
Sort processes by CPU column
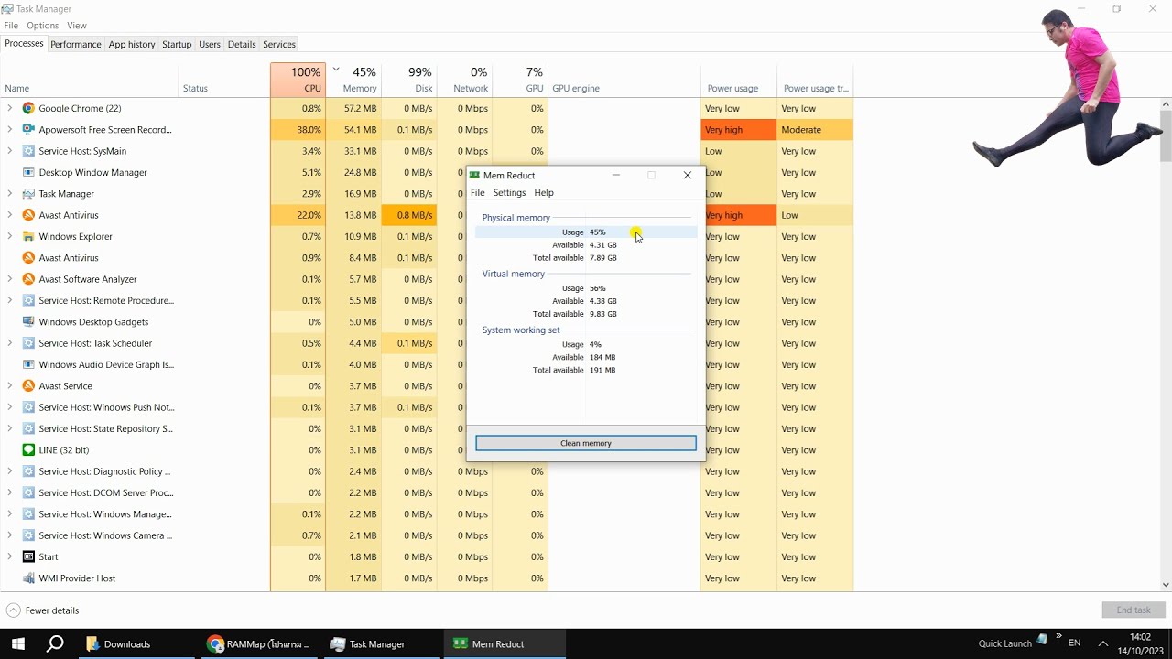(x=298, y=80)
